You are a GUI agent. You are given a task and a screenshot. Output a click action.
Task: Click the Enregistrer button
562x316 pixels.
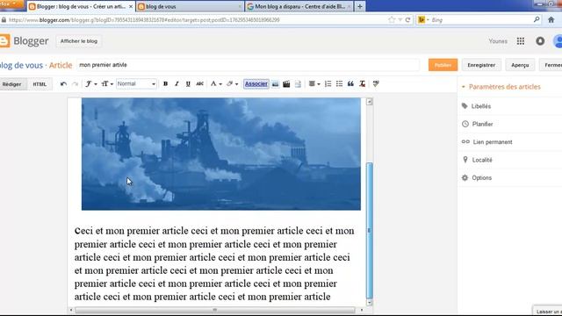481,65
